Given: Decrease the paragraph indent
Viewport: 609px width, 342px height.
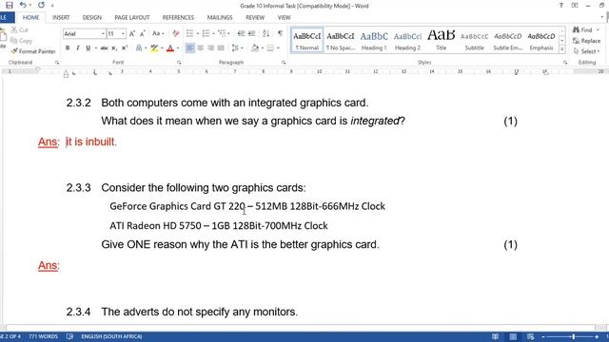Looking at the screenshot, I should 241,34.
